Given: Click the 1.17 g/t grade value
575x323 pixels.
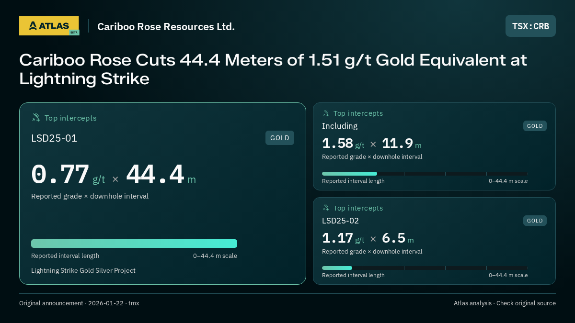Looking at the screenshot, I should click(x=343, y=238).
